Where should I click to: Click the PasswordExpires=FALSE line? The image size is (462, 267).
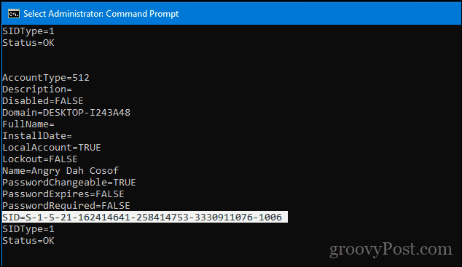point(63,194)
